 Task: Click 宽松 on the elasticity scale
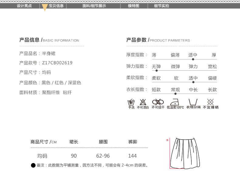[212, 66]
